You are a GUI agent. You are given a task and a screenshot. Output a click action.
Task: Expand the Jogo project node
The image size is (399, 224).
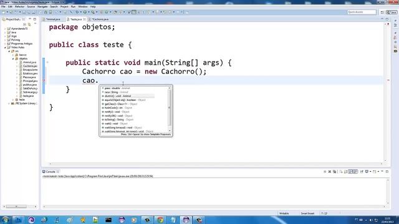click(5, 36)
